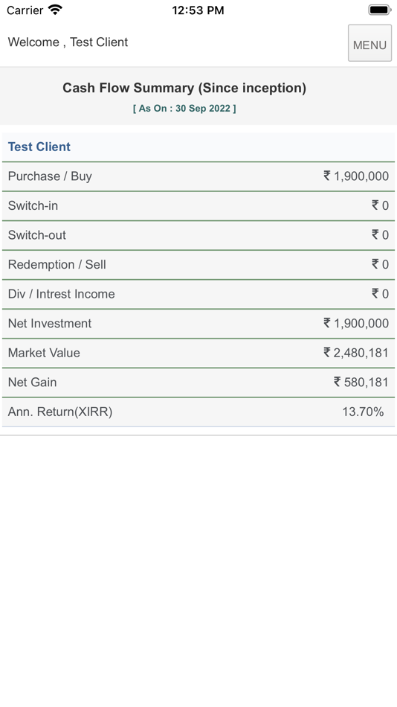The width and height of the screenshot is (397, 707).
Task: Tap the Purchase amount ₹ 1,900,000
Action: 356,176
